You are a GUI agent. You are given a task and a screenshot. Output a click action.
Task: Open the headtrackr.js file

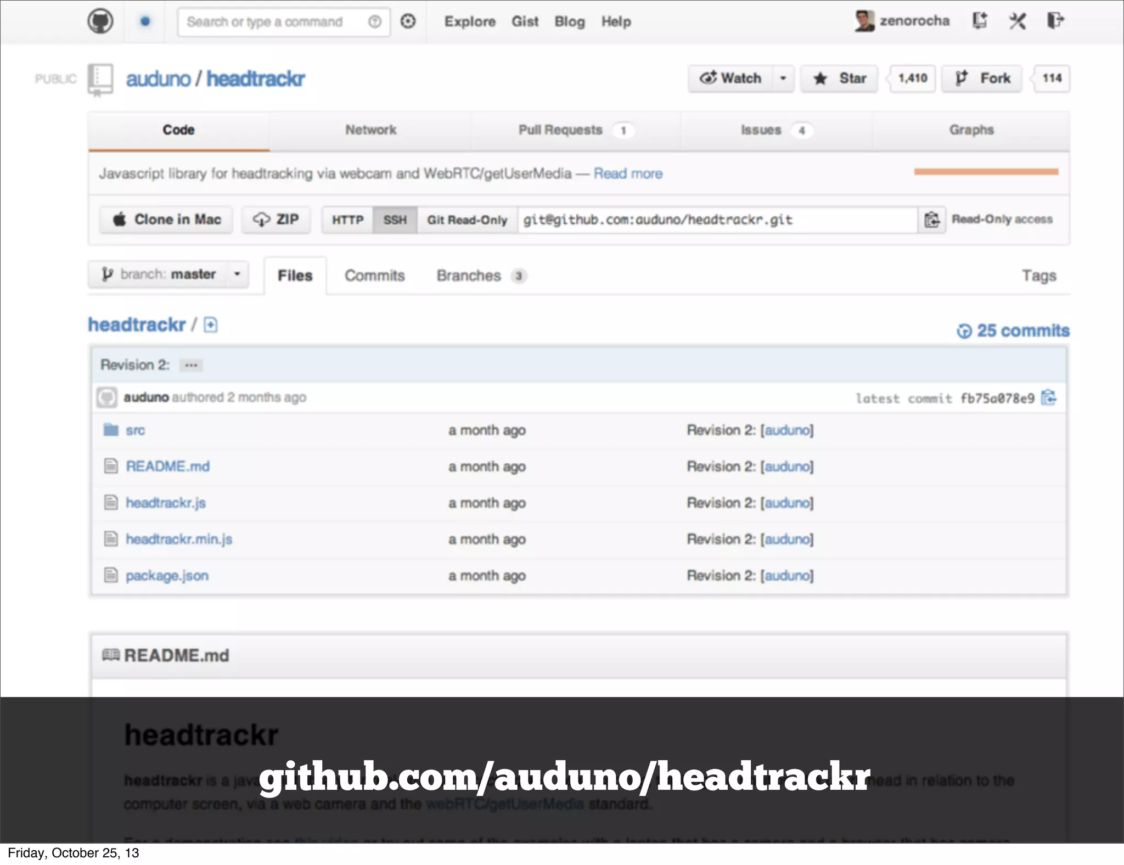tap(166, 503)
